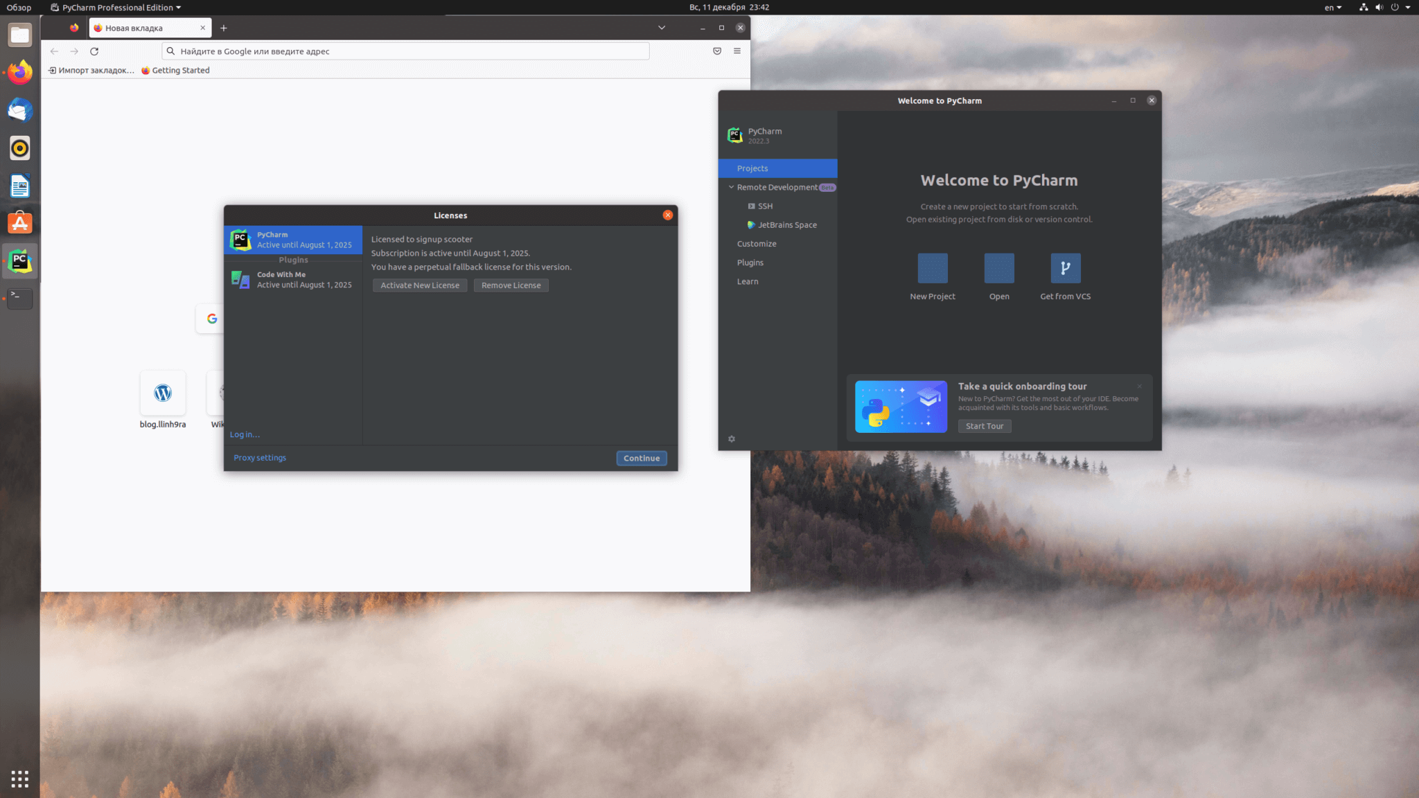Viewport: 1419px width, 798px height.
Task: Click the Activate New License button
Action: coord(419,285)
